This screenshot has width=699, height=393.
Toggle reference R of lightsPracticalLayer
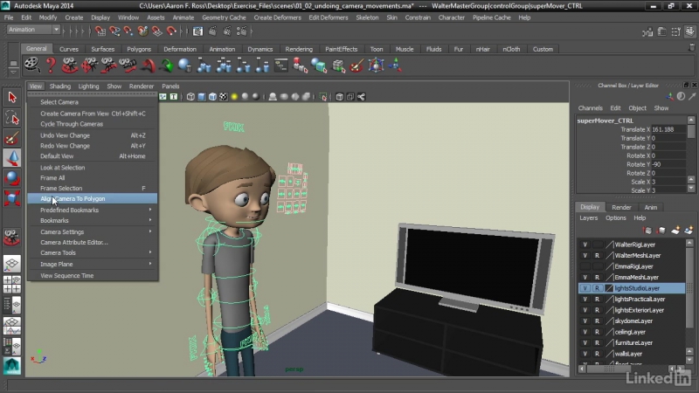coord(597,299)
